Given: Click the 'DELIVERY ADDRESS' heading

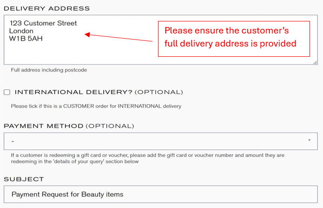Looking at the screenshot, I should pyautogui.click(x=46, y=9).
